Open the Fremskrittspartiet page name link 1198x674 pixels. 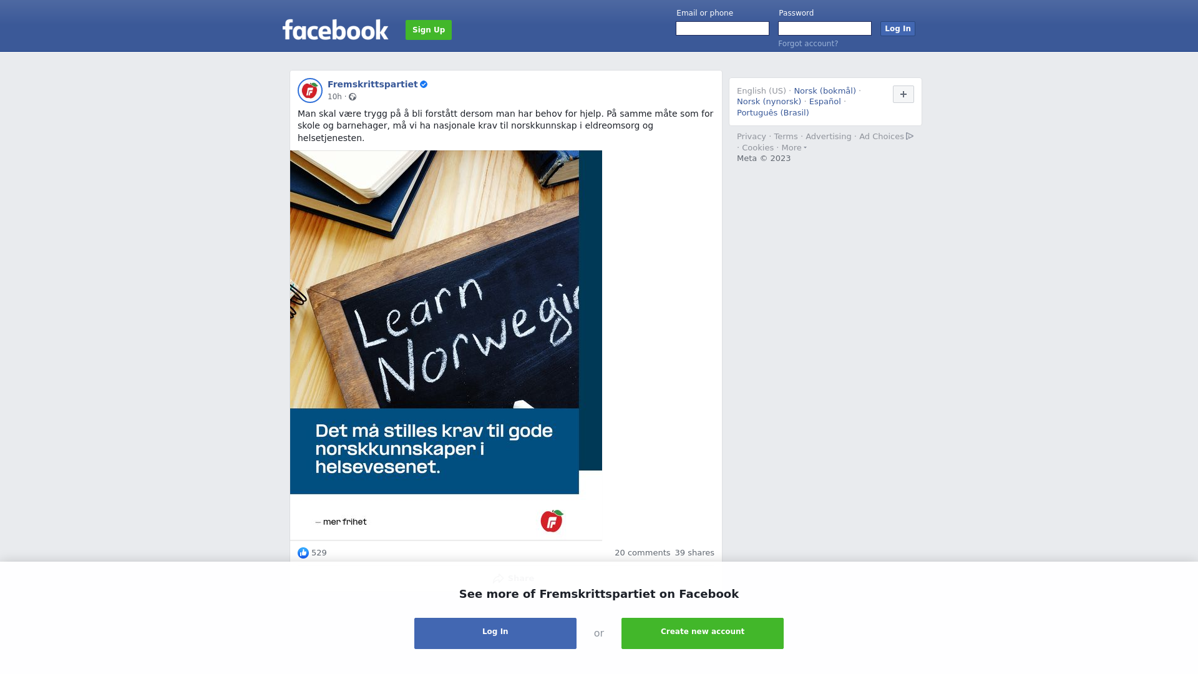click(x=373, y=84)
